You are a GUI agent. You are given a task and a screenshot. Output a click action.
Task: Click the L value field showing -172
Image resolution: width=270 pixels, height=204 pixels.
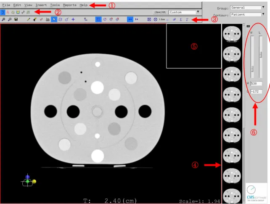pyautogui.click(x=256, y=92)
